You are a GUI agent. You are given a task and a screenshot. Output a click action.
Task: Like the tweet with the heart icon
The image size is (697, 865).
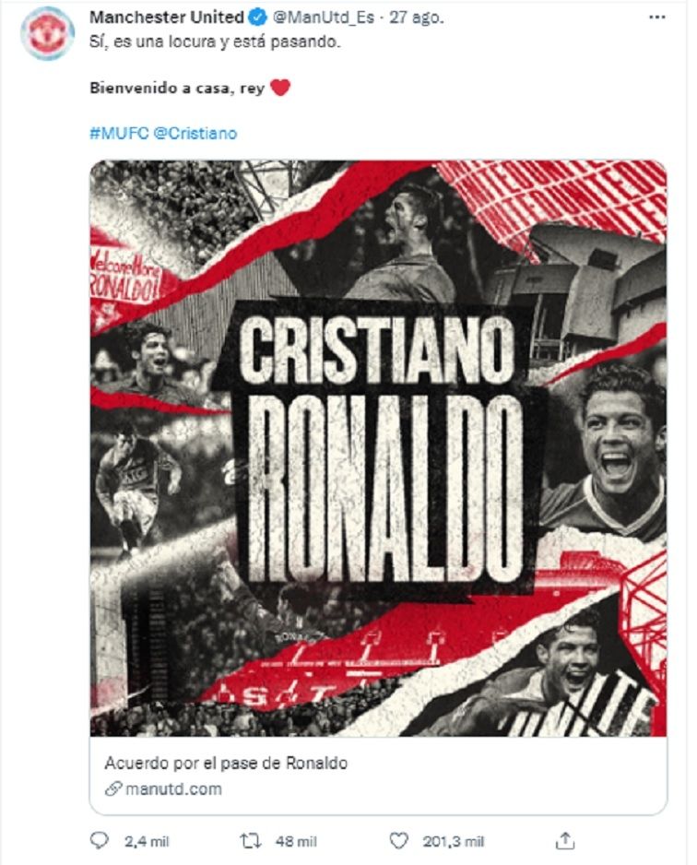click(x=398, y=840)
